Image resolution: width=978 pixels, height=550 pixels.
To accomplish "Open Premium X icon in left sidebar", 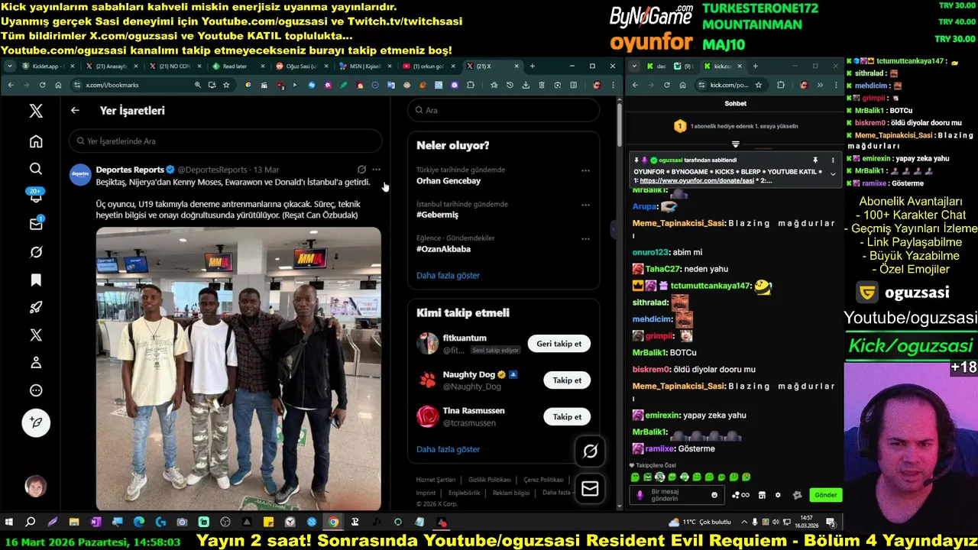I will [x=36, y=335].
